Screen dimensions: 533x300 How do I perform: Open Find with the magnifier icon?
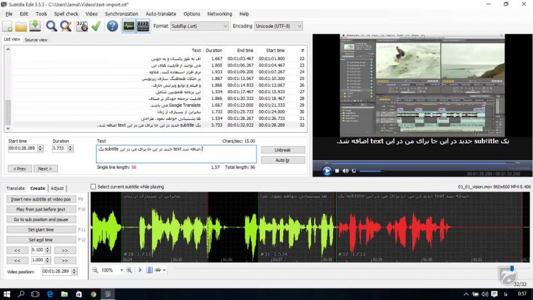52,26
